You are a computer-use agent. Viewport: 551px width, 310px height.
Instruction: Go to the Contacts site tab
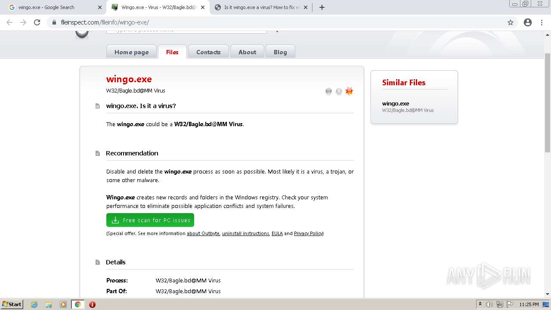click(208, 52)
